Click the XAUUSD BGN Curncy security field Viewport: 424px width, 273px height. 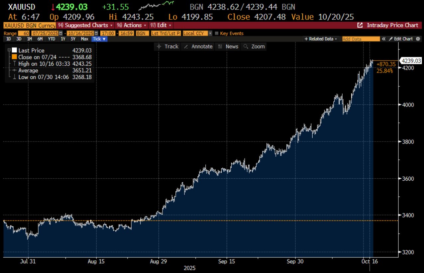click(x=29, y=25)
